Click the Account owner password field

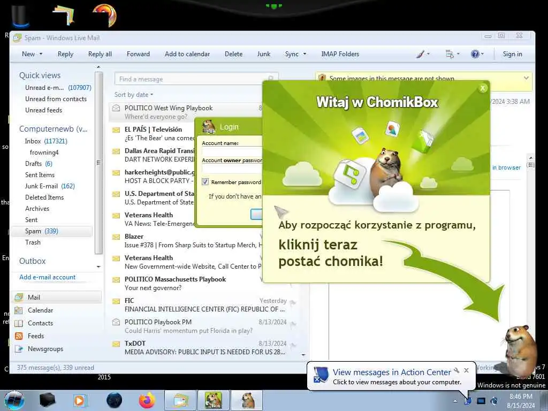pos(232,169)
